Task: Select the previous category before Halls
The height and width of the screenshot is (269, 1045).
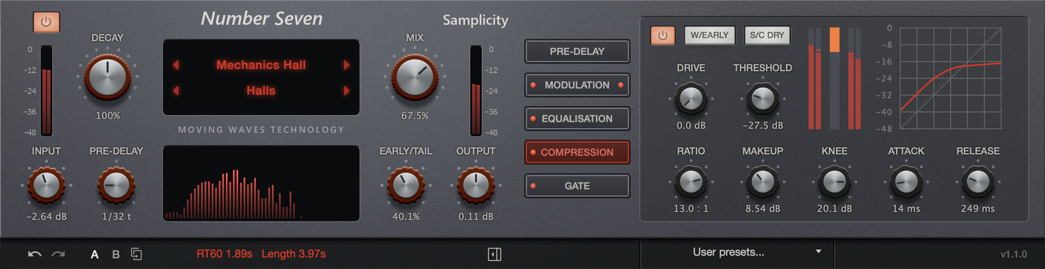Action: (x=176, y=91)
